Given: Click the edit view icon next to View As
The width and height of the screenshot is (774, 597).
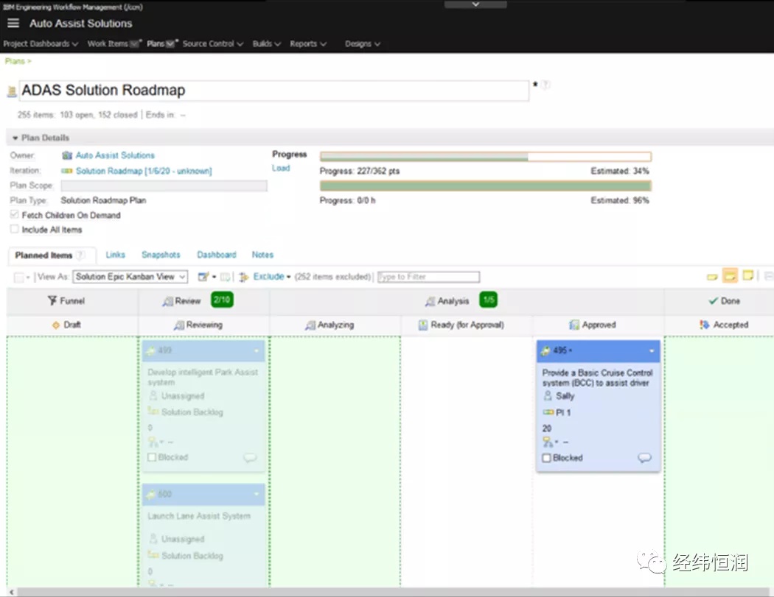Looking at the screenshot, I should pos(203,277).
